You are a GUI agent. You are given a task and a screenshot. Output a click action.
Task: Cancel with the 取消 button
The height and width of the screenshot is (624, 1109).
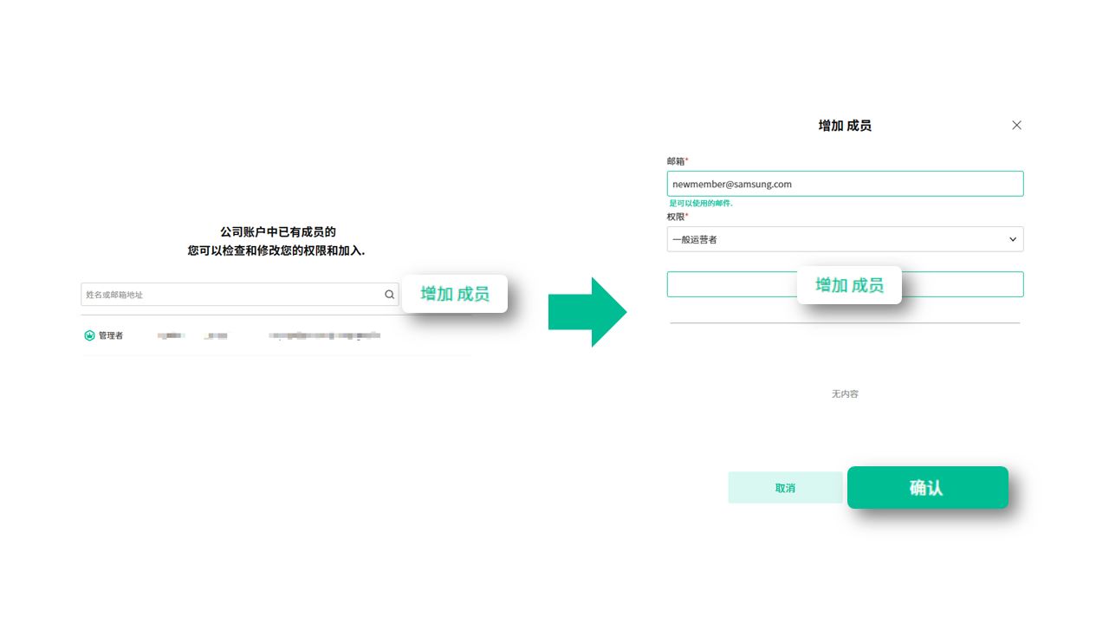click(x=785, y=488)
